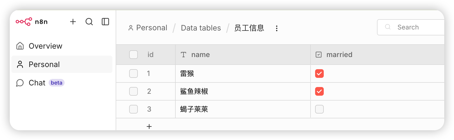The height and width of the screenshot is (140, 454).
Task: Collapse the sidebar with the panel icon
Action: (x=105, y=22)
